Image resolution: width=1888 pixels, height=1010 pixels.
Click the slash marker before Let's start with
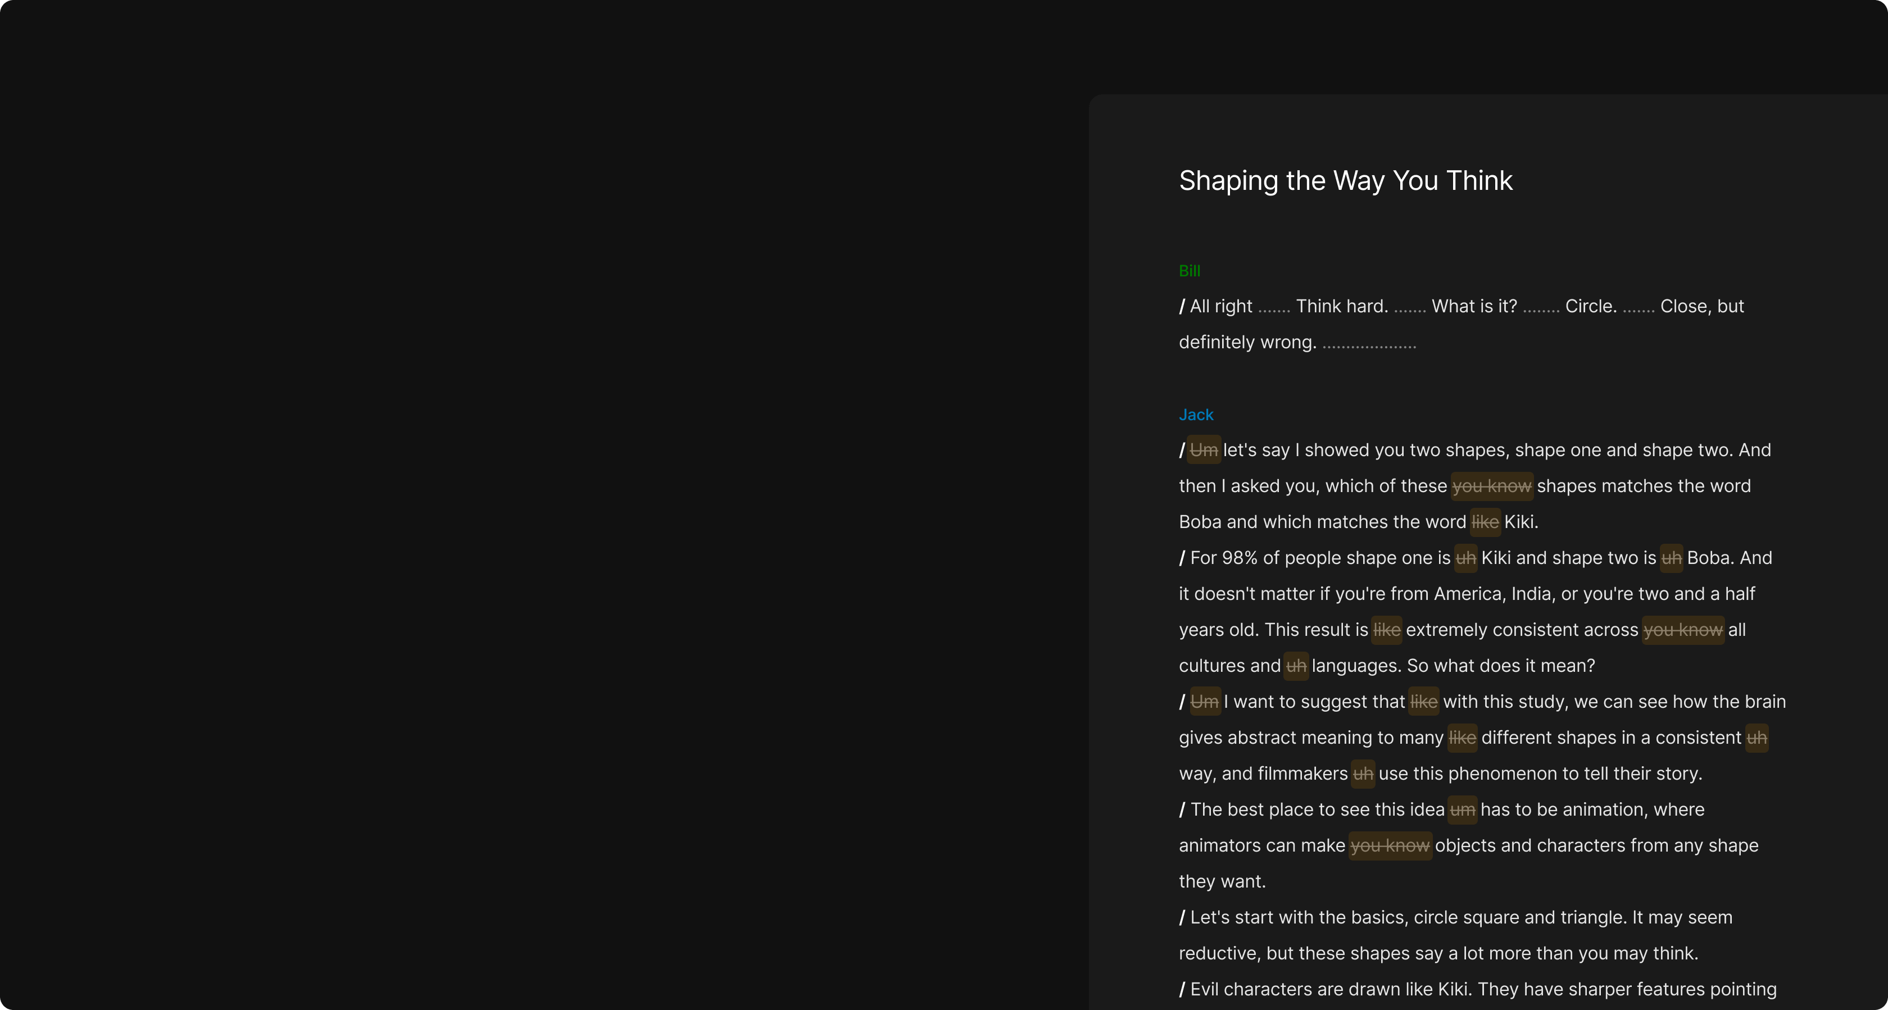point(1182,917)
